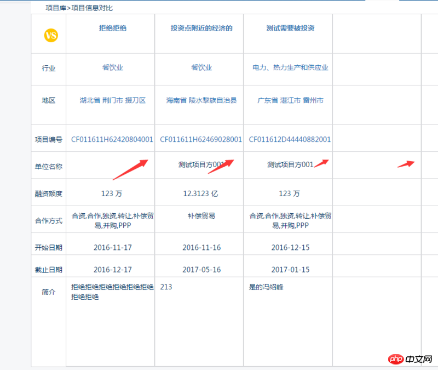The width and height of the screenshot is (438, 370).
Task: Open project number CF011612D44440882001
Action: [x=290, y=139]
